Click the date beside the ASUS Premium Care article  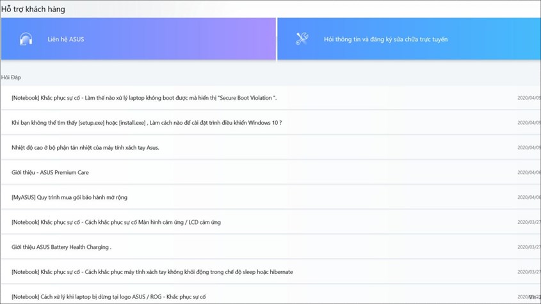[x=528, y=173]
